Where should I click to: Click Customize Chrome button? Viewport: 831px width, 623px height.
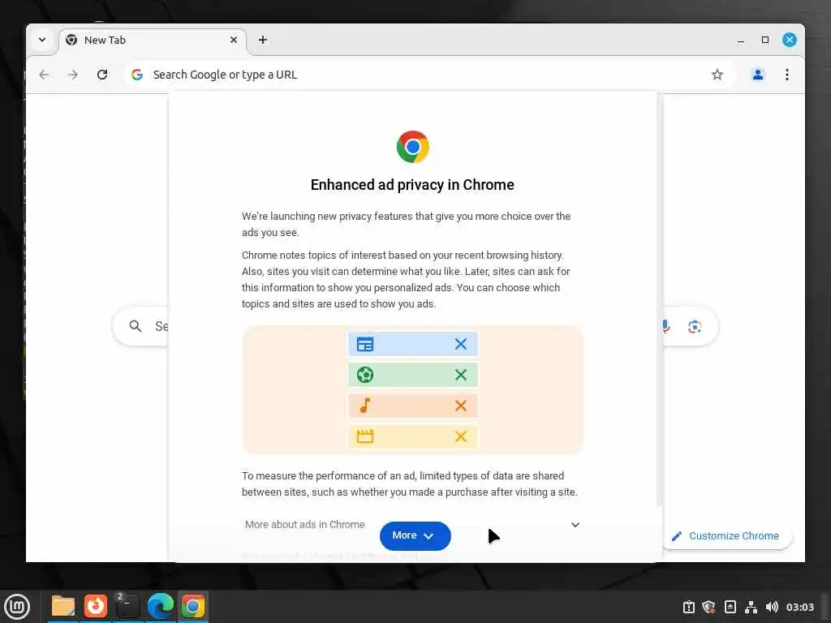(x=726, y=536)
